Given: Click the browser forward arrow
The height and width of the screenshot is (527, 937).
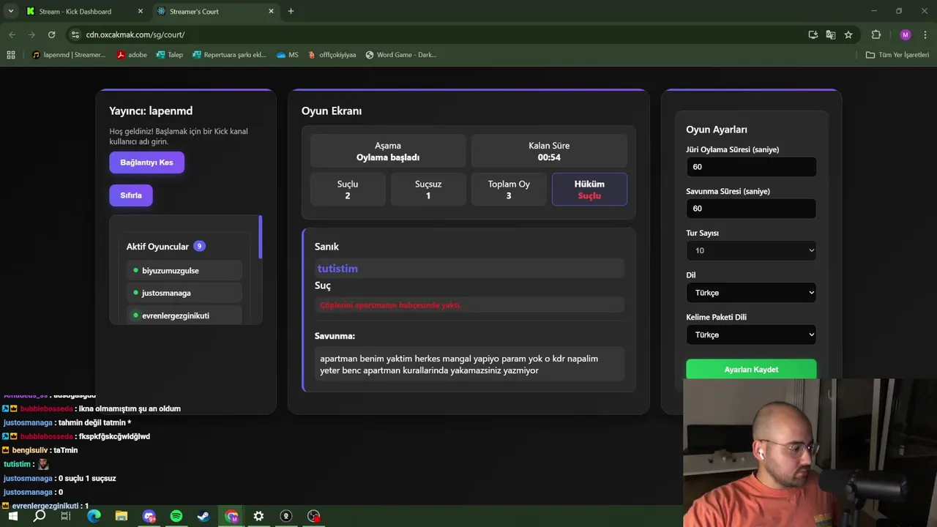Looking at the screenshot, I should click(x=31, y=34).
